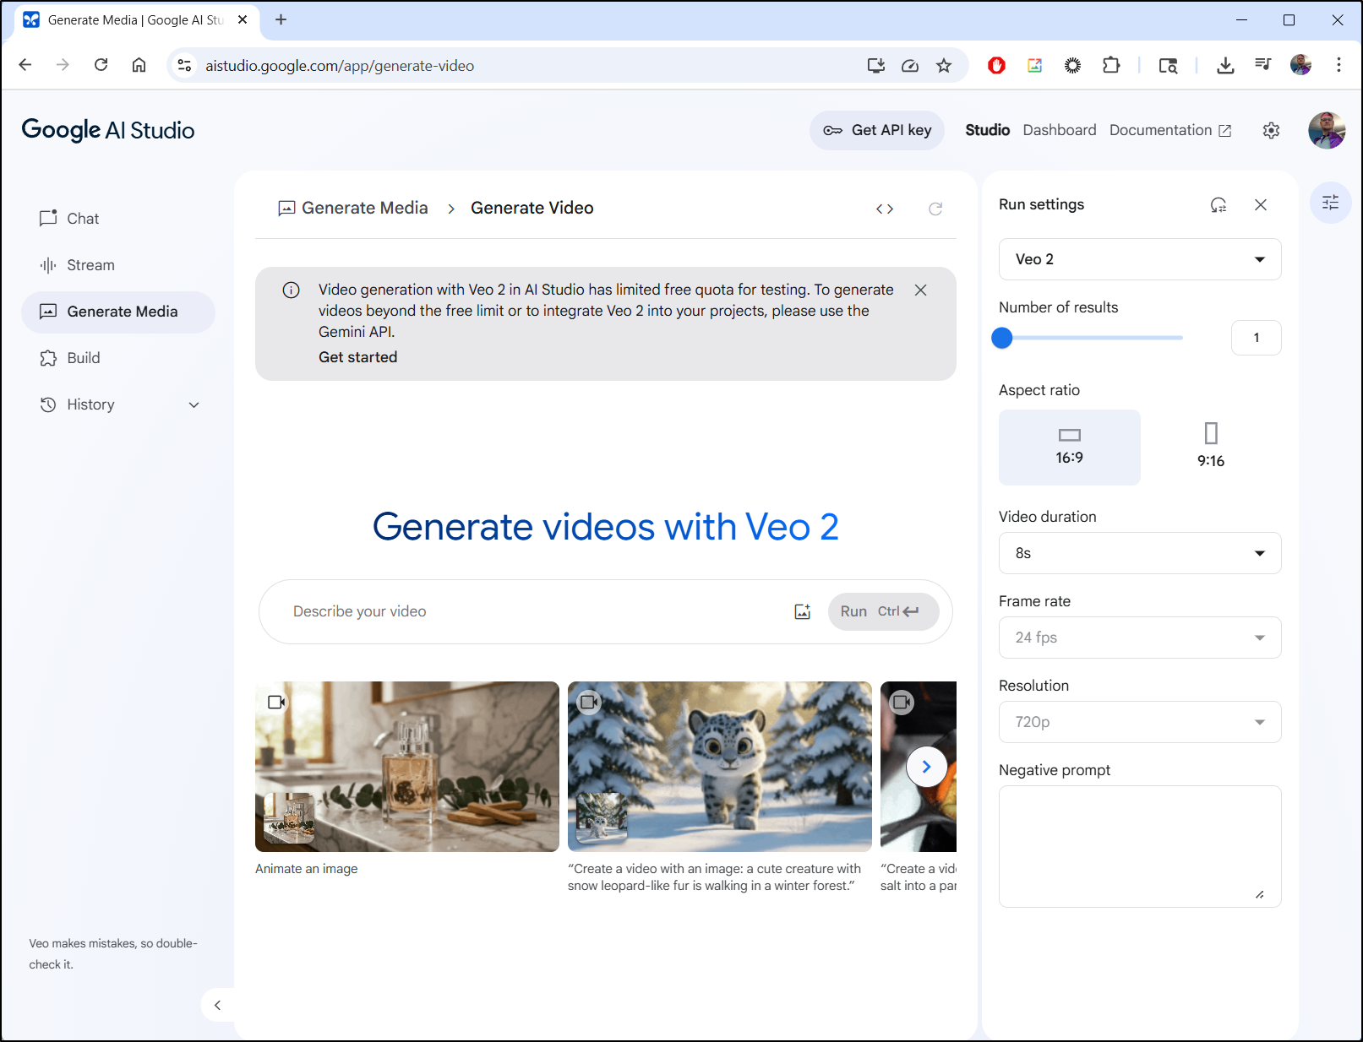Open the browser downloads icon
1363x1042 pixels.
coord(1225,65)
